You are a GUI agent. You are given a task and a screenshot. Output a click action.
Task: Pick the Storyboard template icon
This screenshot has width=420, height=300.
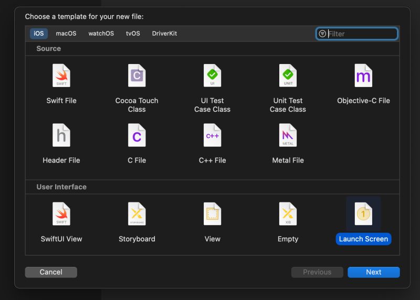coord(137,214)
